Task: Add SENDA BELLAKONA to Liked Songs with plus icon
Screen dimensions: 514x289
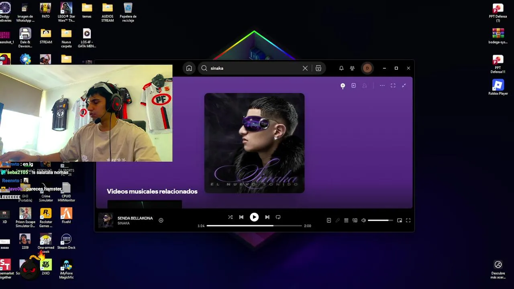Action: coord(161,220)
